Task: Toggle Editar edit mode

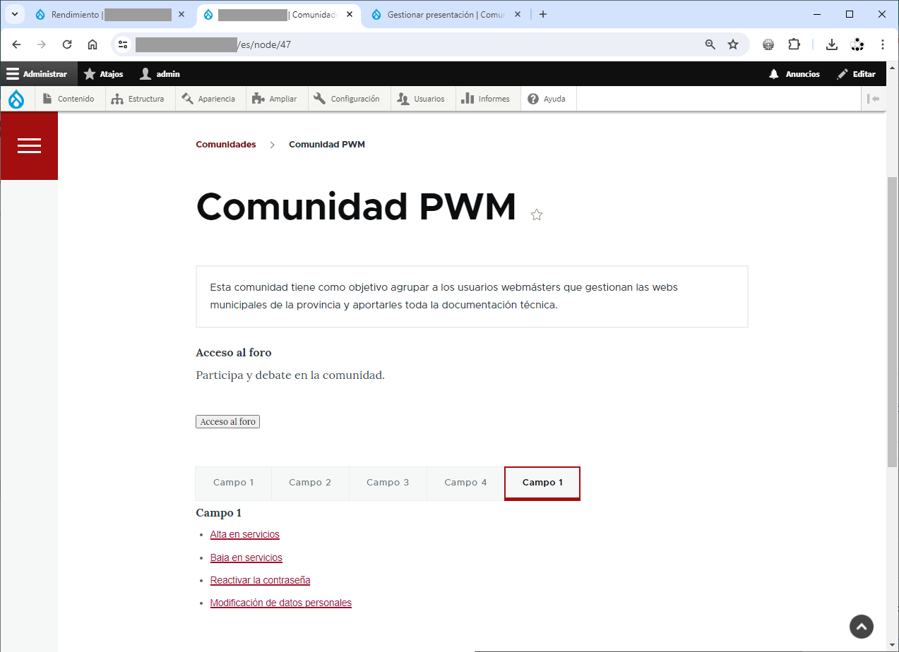Action: [x=857, y=74]
